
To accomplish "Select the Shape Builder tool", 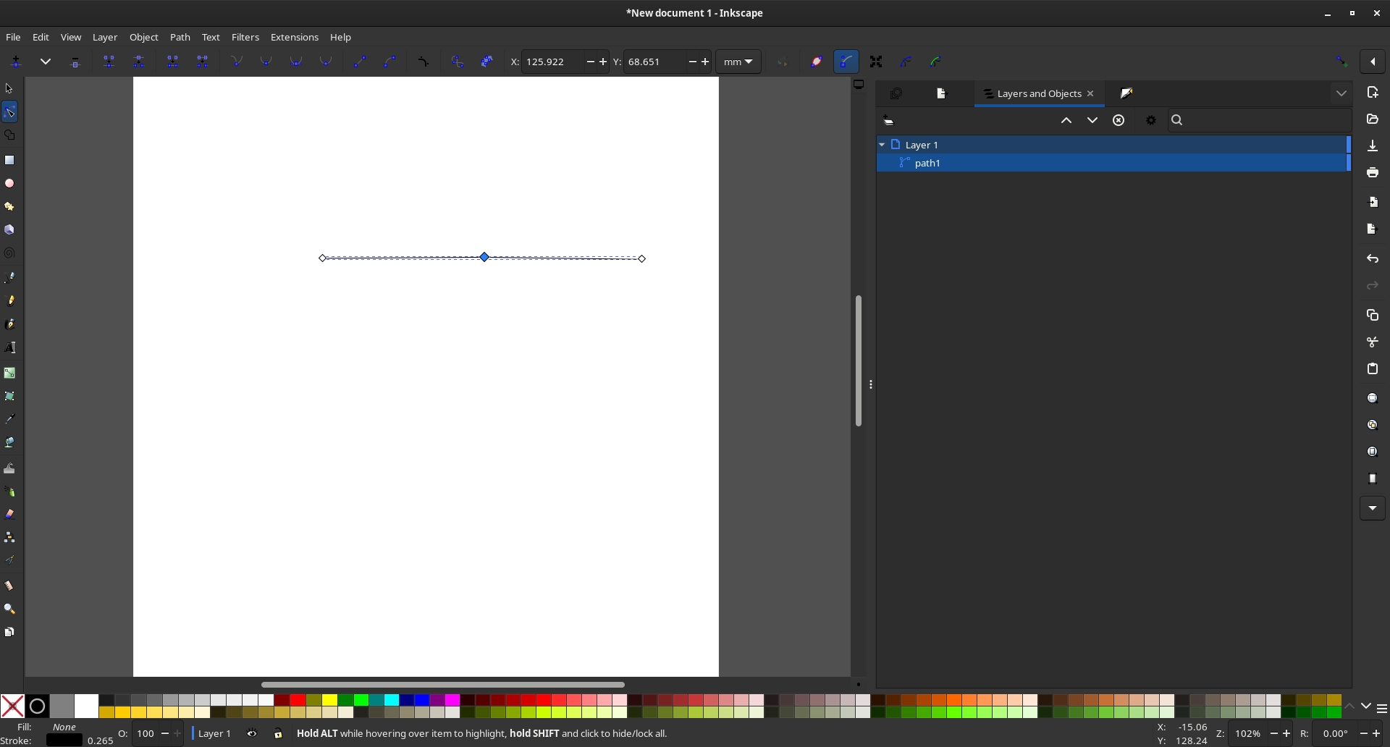I will tap(9, 135).
